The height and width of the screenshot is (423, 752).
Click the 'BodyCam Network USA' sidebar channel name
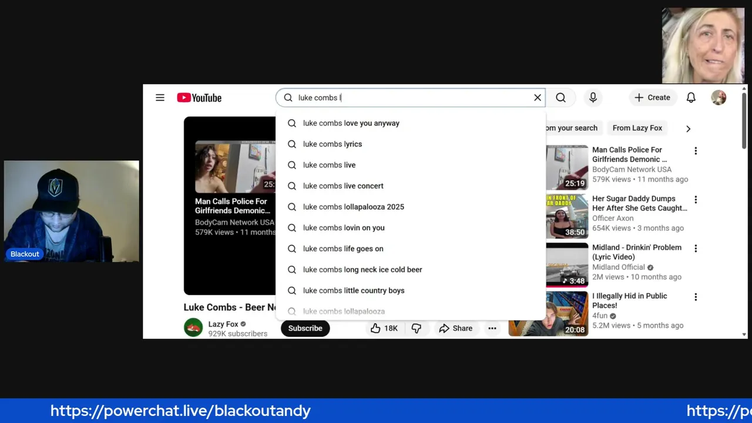(x=632, y=169)
